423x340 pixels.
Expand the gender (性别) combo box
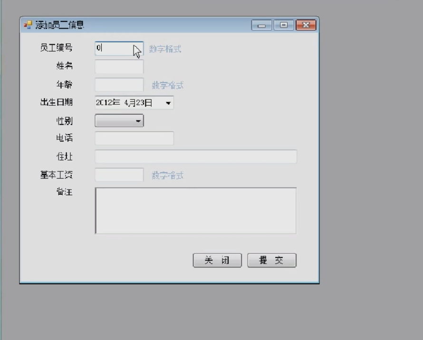pos(119,120)
